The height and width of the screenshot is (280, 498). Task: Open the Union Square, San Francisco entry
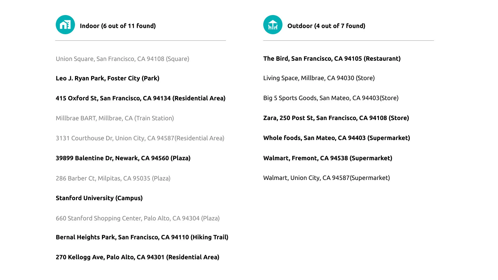click(x=122, y=59)
